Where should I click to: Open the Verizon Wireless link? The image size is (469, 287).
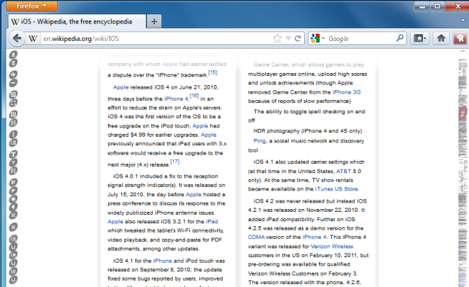(x=332, y=247)
